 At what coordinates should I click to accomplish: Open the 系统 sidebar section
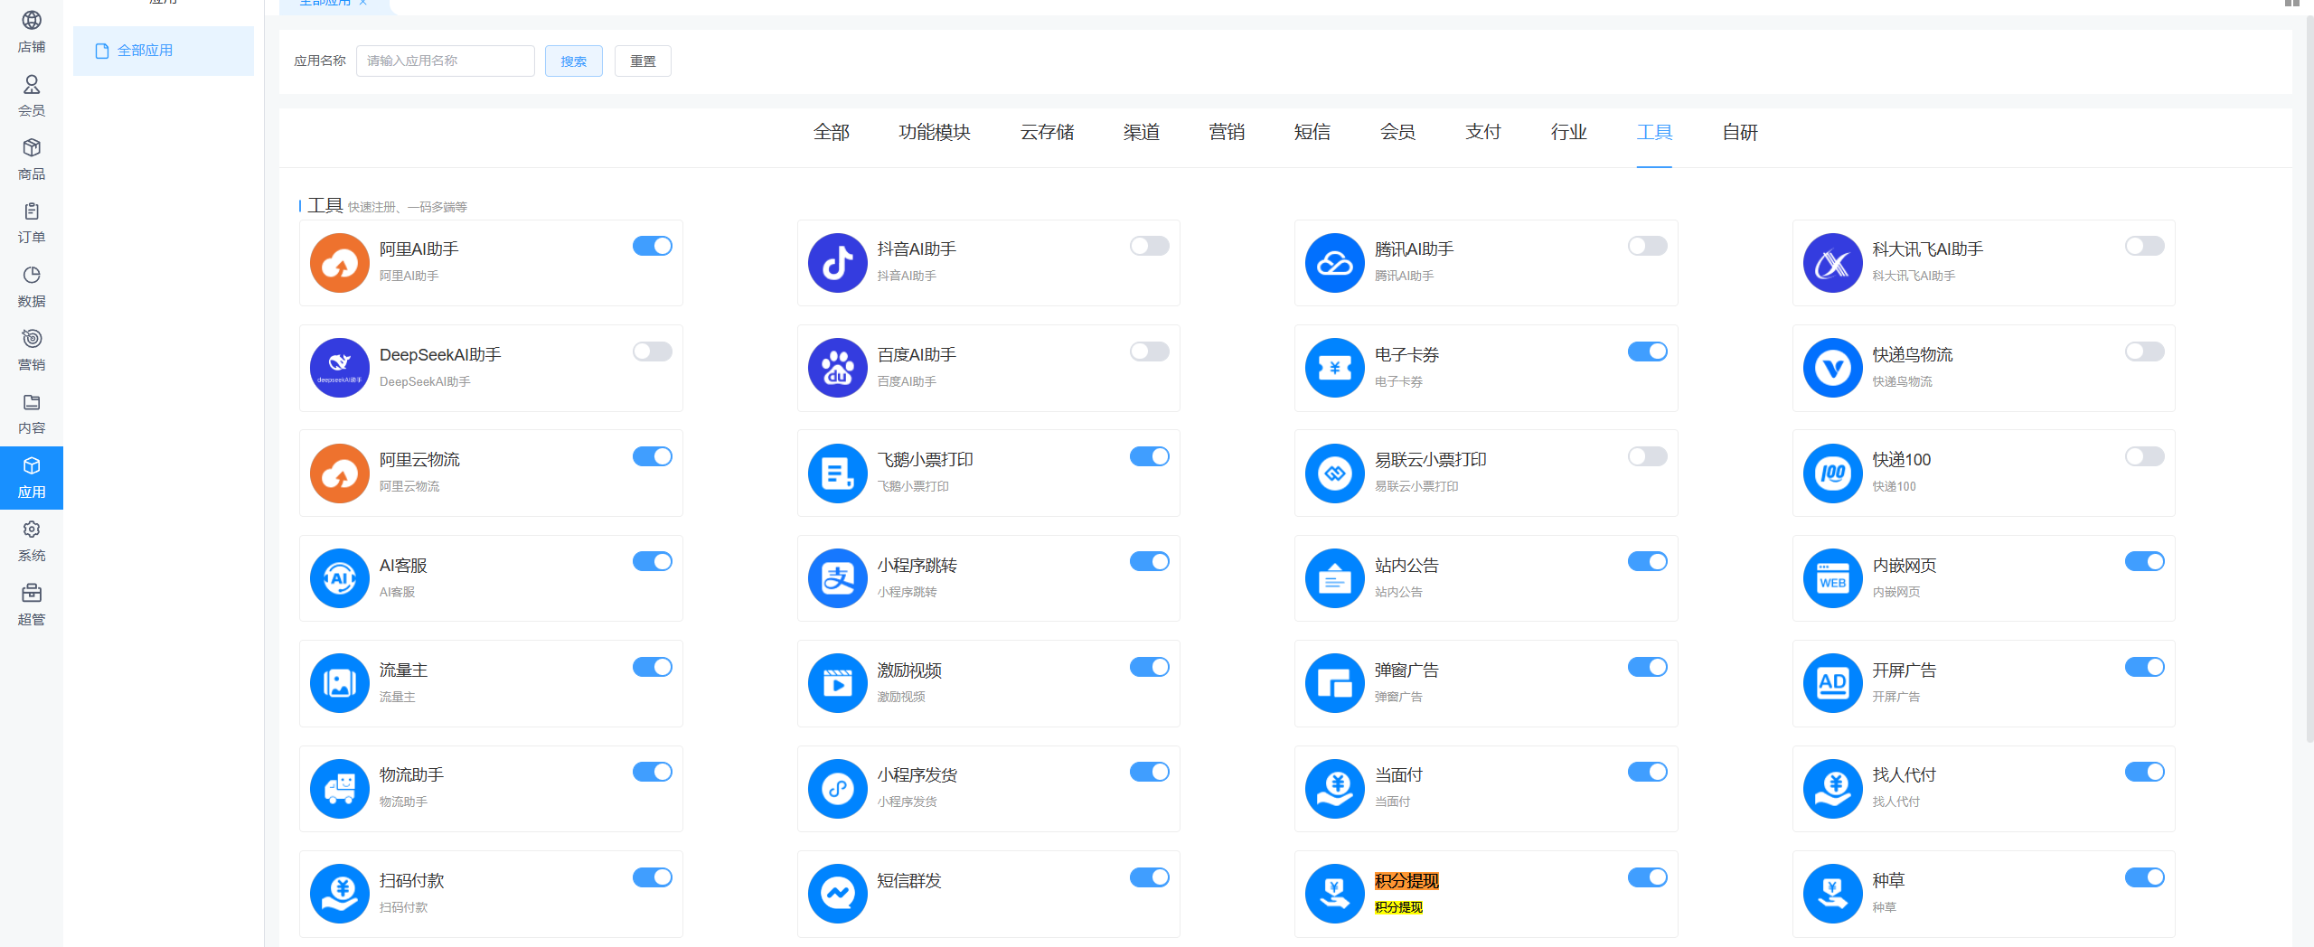pyautogui.click(x=32, y=540)
